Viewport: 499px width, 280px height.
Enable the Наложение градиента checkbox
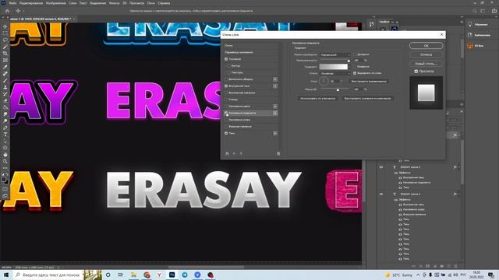pyautogui.click(x=226, y=113)
